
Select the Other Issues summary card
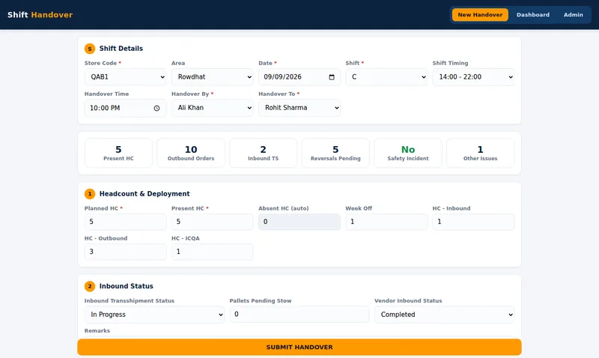(x=480, y=153)
